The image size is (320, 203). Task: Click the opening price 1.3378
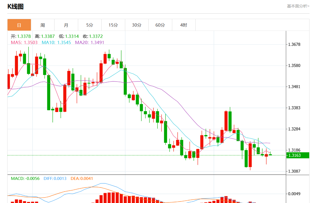pyautogui.click(x=24, y=36)
